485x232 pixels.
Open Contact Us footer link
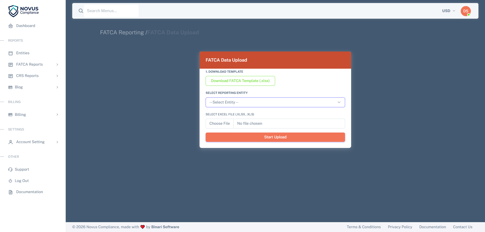[x=463, y=227]
